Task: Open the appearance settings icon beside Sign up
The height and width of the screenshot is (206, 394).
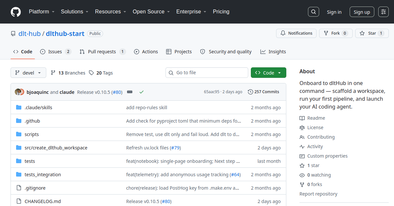Action: (383, 12)
